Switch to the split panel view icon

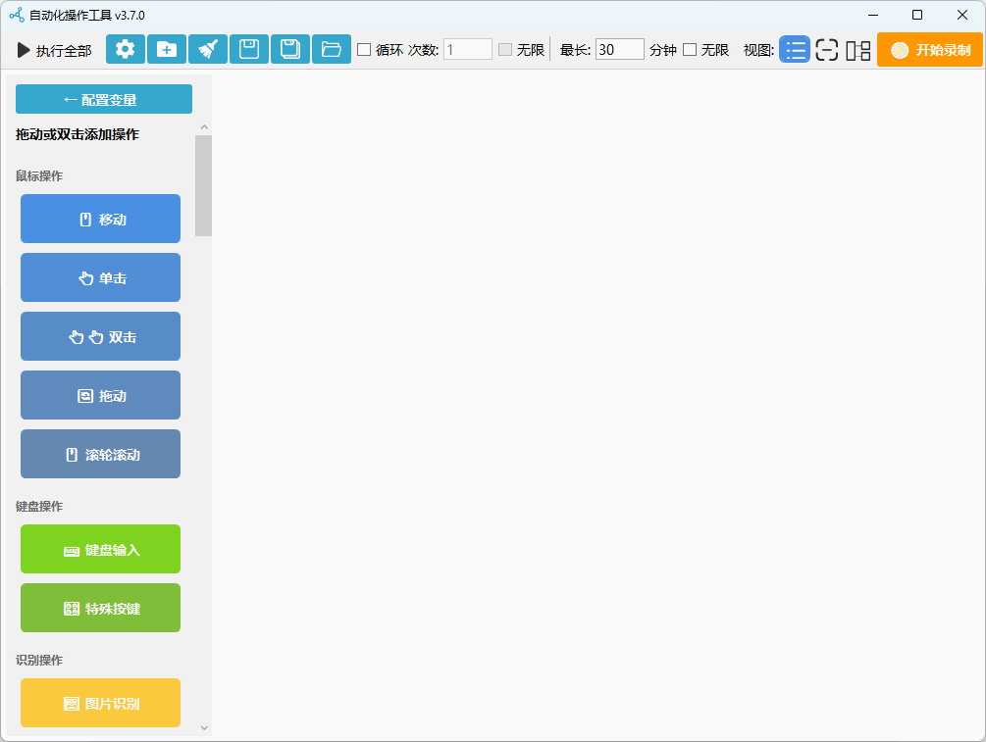[858, 50]
